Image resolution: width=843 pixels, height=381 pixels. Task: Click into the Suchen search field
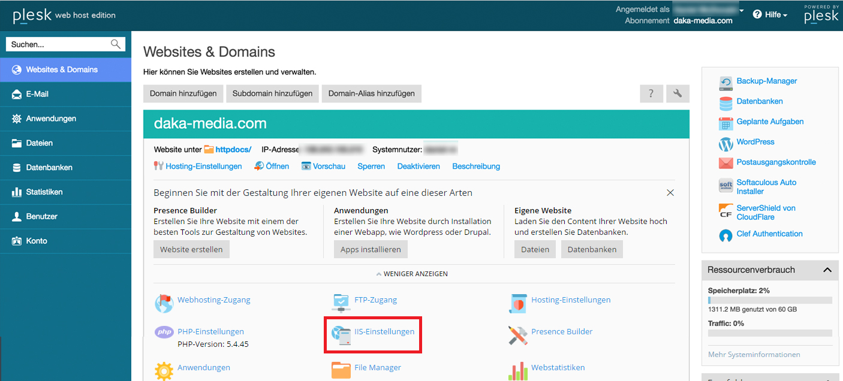pyautogui.click(x=59, y=44)
